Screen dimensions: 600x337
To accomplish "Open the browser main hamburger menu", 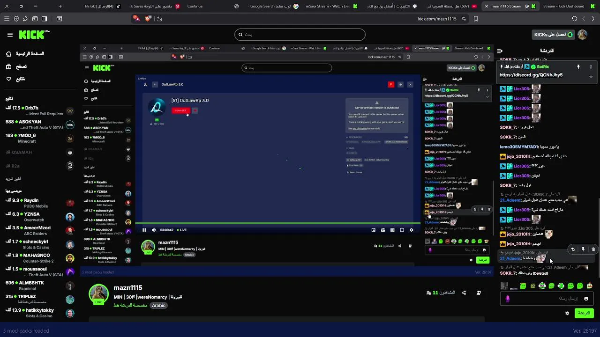I will click(7, 19).
